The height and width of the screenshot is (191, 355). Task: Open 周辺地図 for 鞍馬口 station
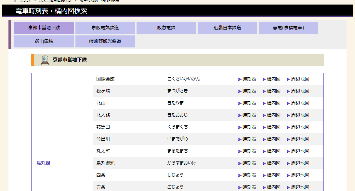click(x=298, y=127)
